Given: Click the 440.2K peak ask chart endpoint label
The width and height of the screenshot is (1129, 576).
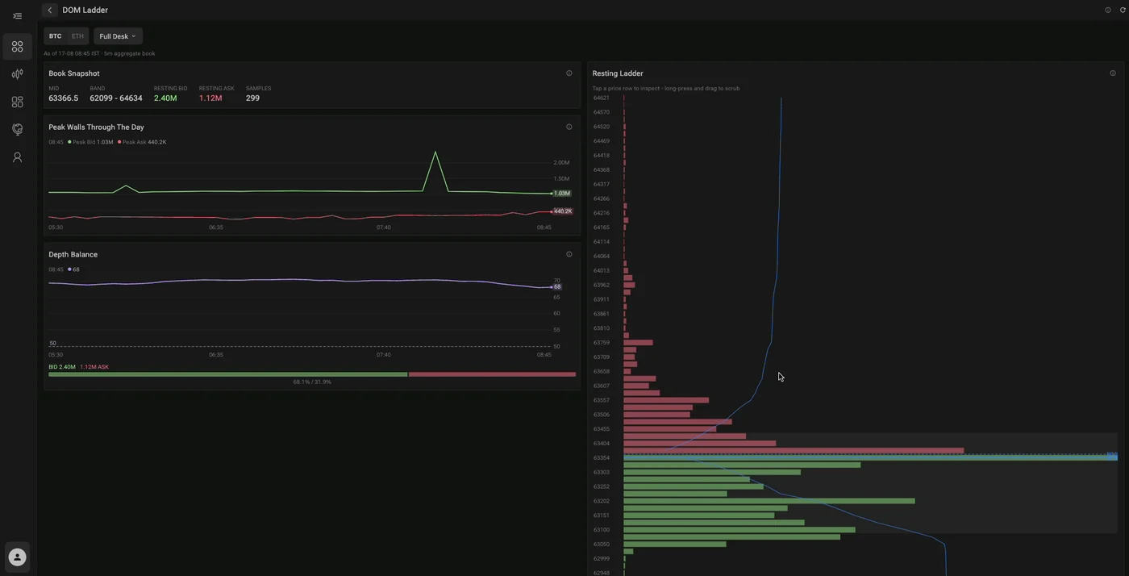Looking at the screenshot, I should (563, 211).
